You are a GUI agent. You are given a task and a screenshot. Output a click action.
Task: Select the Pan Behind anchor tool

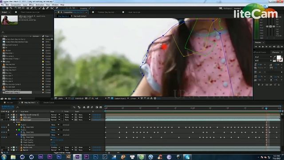click(23, 8)
